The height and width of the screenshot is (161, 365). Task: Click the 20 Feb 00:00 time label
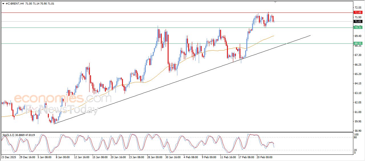(265, 157)
